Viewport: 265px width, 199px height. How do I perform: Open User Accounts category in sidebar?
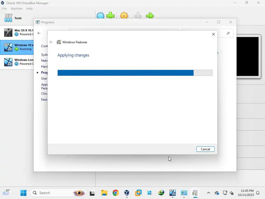click(44, 78)
